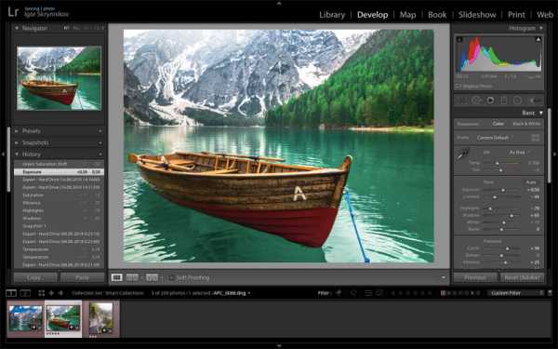Select the Graduated Filter tool
This screenshot has width=558, height=349.
point(504,101)
